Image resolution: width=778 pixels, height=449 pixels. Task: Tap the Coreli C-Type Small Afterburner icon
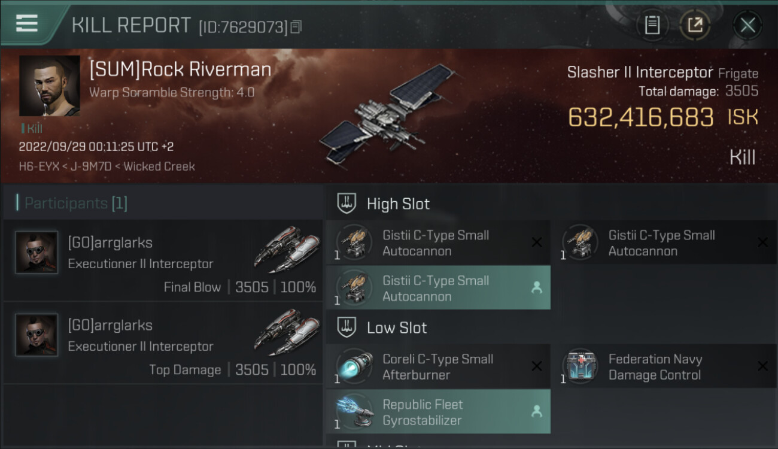[x=354, y=366]
